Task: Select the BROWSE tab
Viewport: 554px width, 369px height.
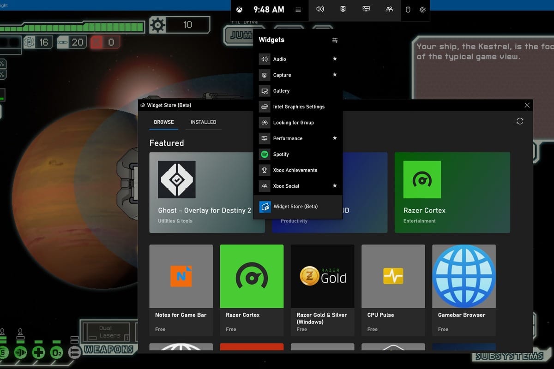Action: point(163,122)
